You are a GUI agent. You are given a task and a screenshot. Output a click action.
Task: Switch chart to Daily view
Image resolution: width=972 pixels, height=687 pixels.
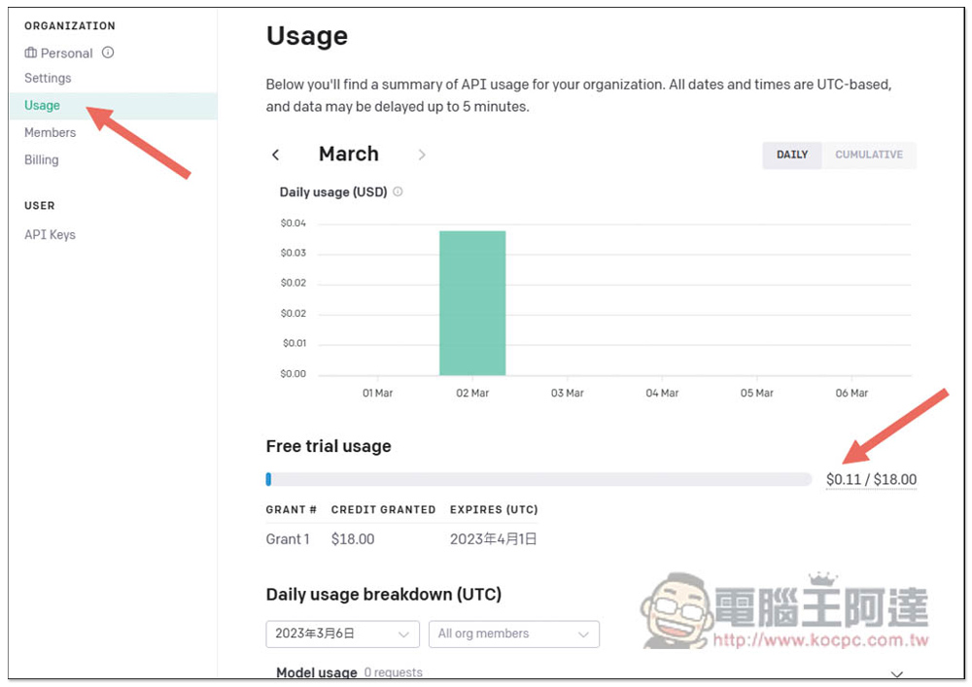(x=792, y=155)
